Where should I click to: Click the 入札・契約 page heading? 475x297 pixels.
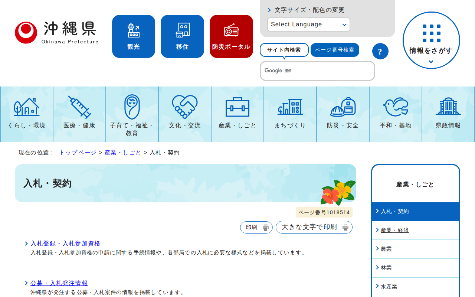click(x=47, y=183)
